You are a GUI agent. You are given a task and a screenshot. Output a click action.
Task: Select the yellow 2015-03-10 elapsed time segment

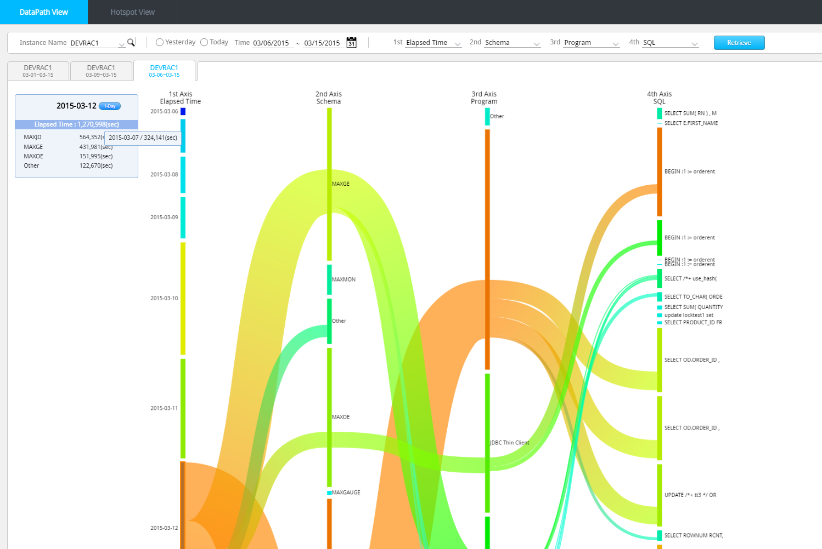pyautogui.click(x=183, y=299)
